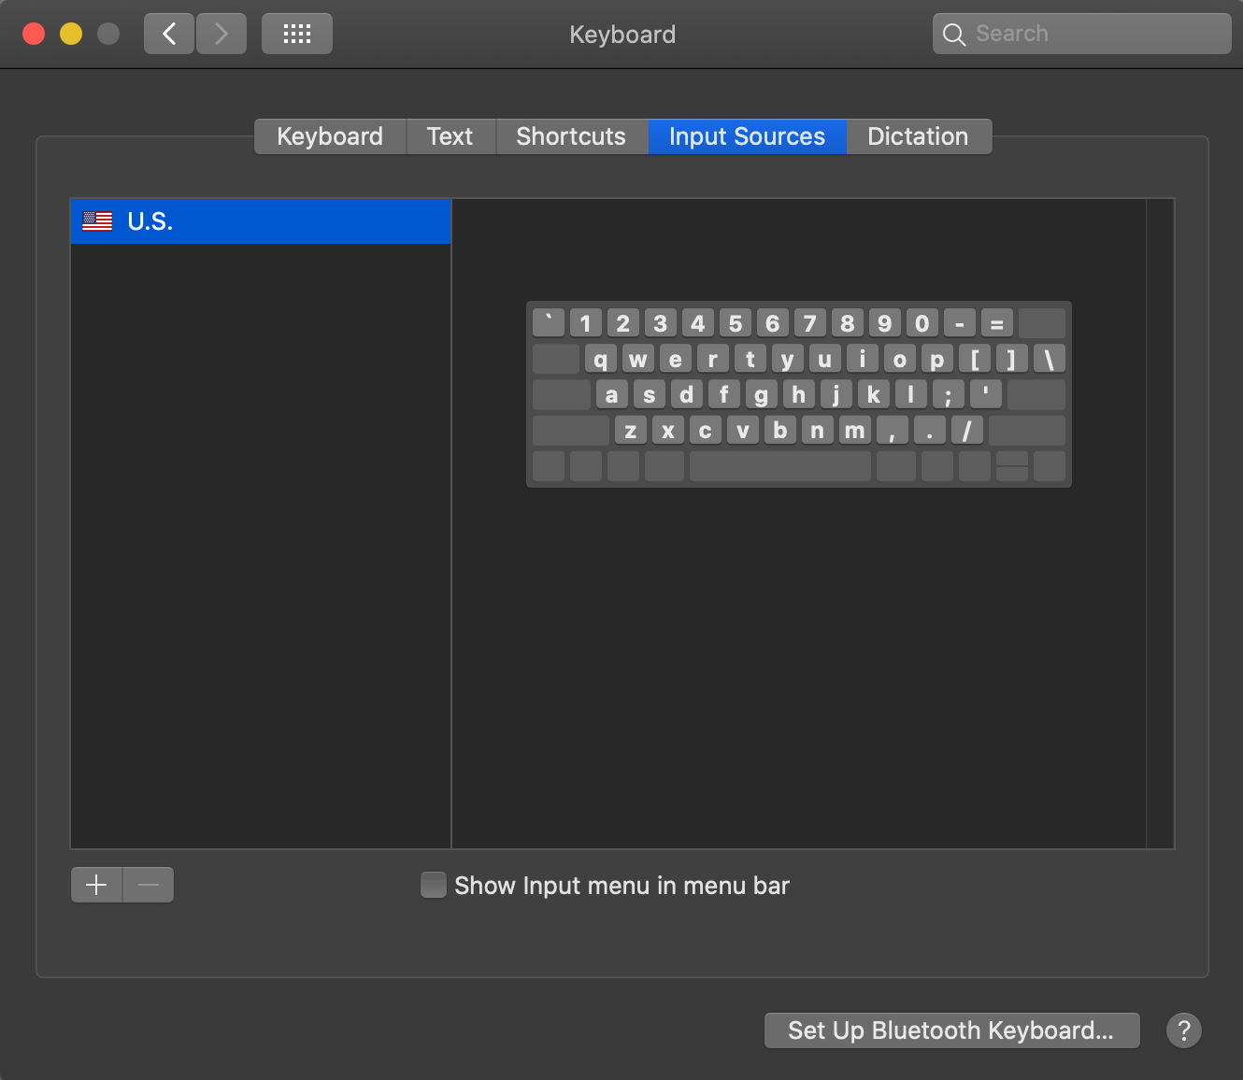Click the help question mark button
This screenshot has height=1080, width=1243.
pos(1183,1030)
